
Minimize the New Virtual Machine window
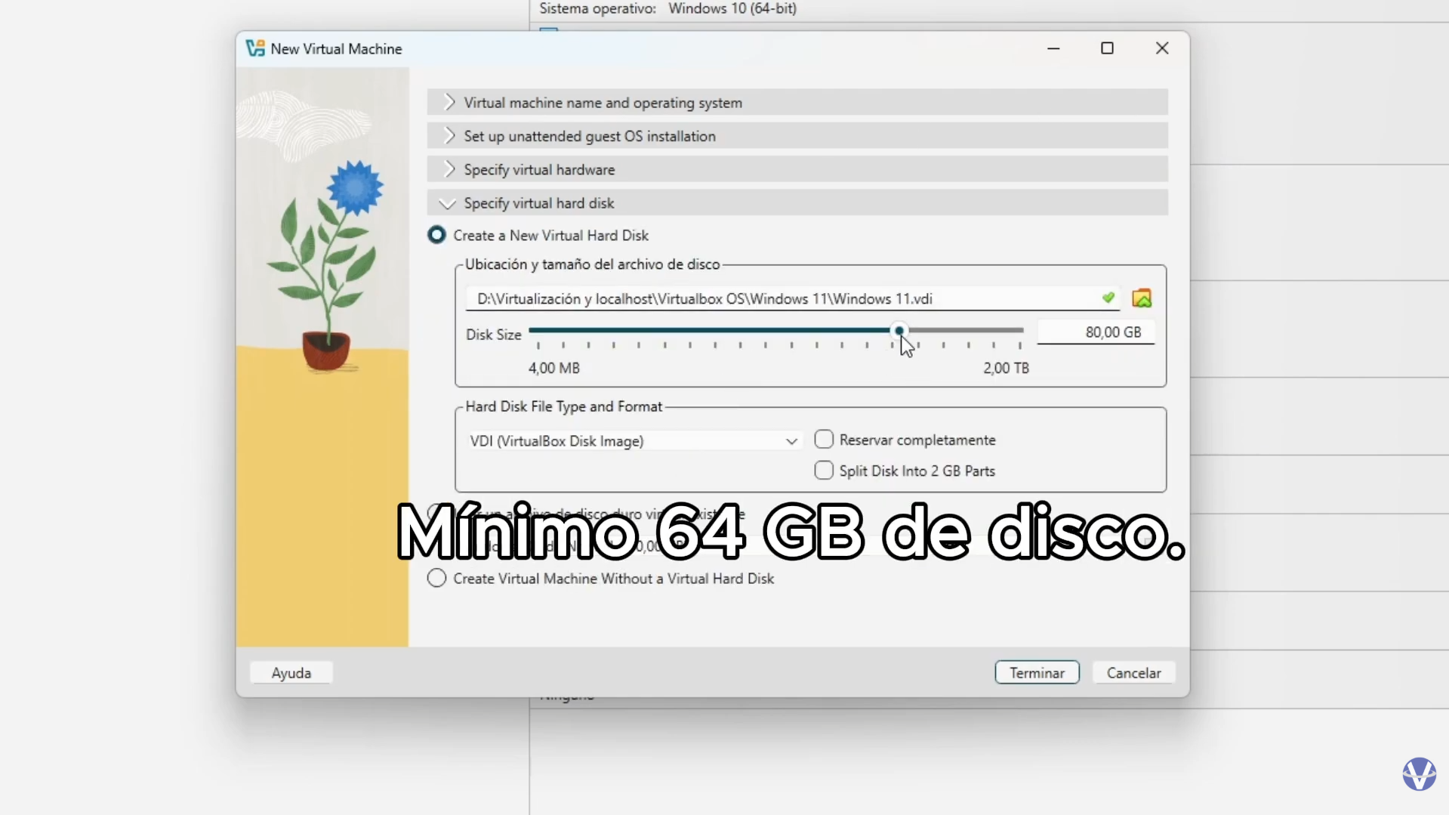coord(1053,48)
